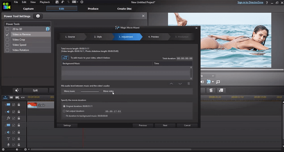Switch to the Produce tab
The image size is (284, 152).
coord(93,9)
